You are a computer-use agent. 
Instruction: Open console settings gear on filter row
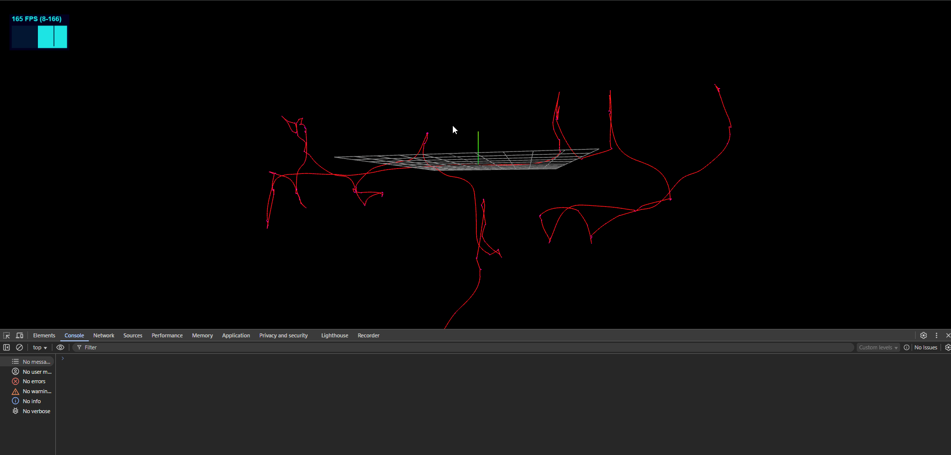948,347
